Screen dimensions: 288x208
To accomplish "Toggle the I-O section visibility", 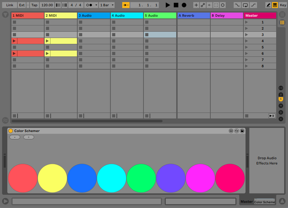I will [281, 88].
